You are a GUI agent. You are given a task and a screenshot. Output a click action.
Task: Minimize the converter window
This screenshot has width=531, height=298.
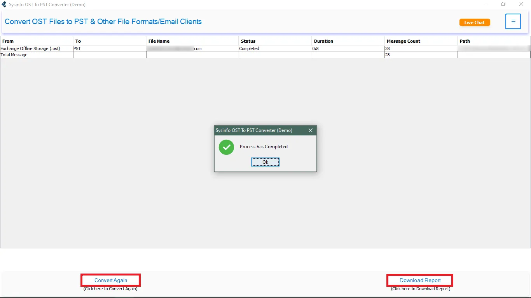[486, 4]
